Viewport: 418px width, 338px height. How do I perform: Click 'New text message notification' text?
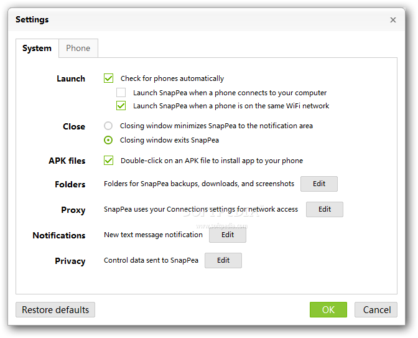(x=153, y=235)
